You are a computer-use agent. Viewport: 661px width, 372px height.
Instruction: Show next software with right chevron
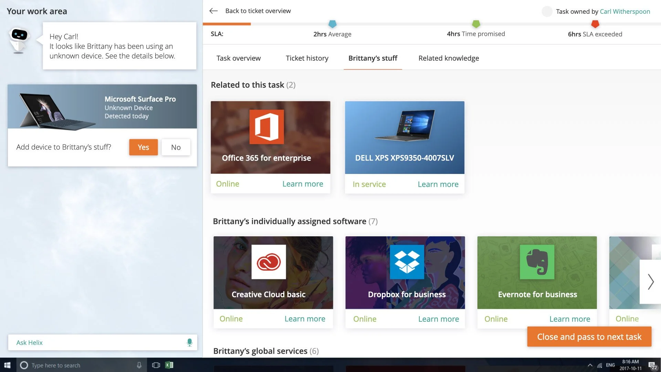coord(650,282)
